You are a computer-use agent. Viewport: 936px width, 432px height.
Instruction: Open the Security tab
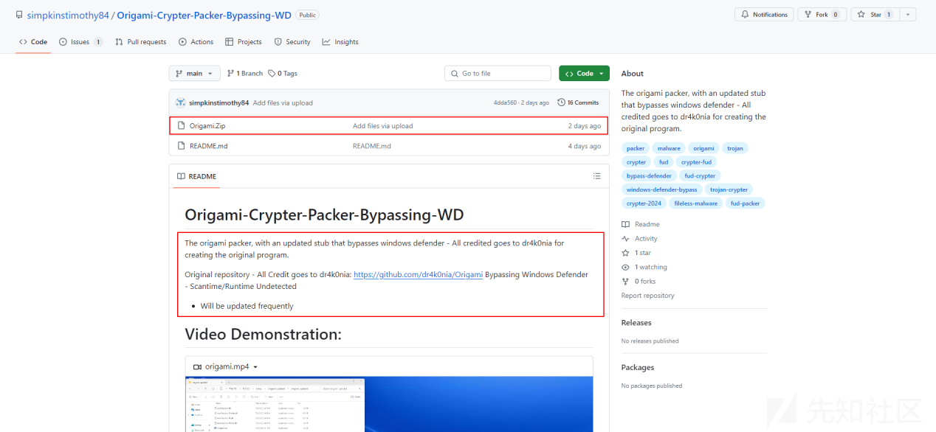tap(292, 42)
